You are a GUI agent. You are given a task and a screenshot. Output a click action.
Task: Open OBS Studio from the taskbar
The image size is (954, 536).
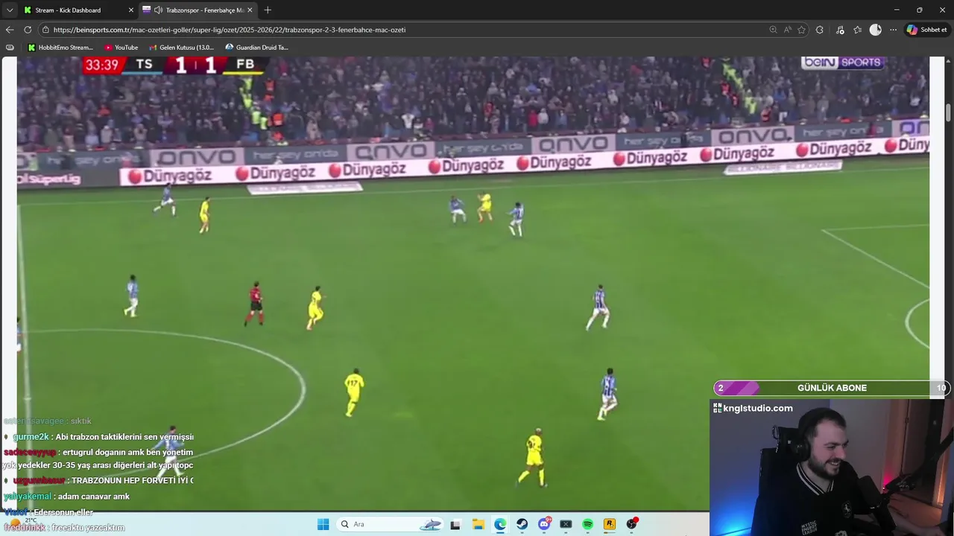(632, 524)
